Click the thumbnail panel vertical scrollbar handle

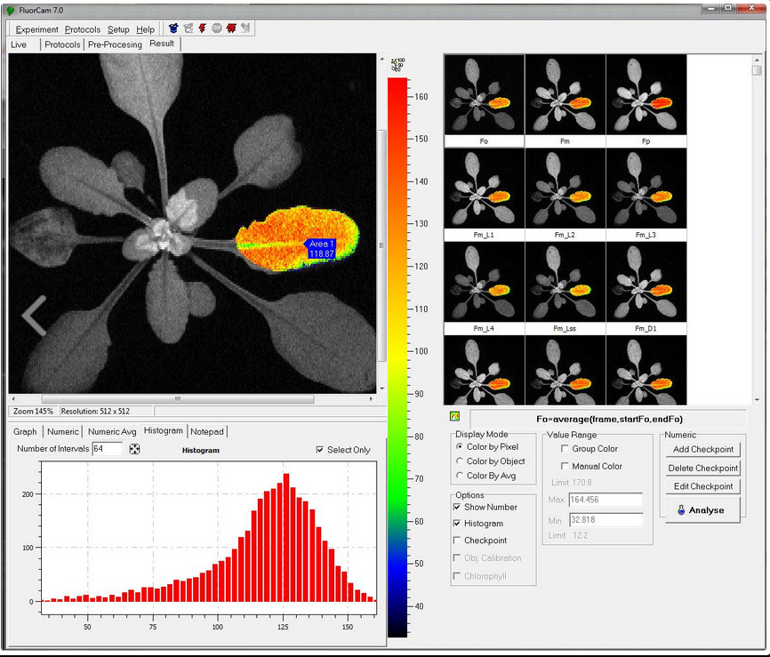click(x=757, y=70)
